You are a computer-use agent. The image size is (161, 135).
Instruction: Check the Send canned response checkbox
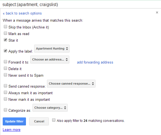(5, 86)
